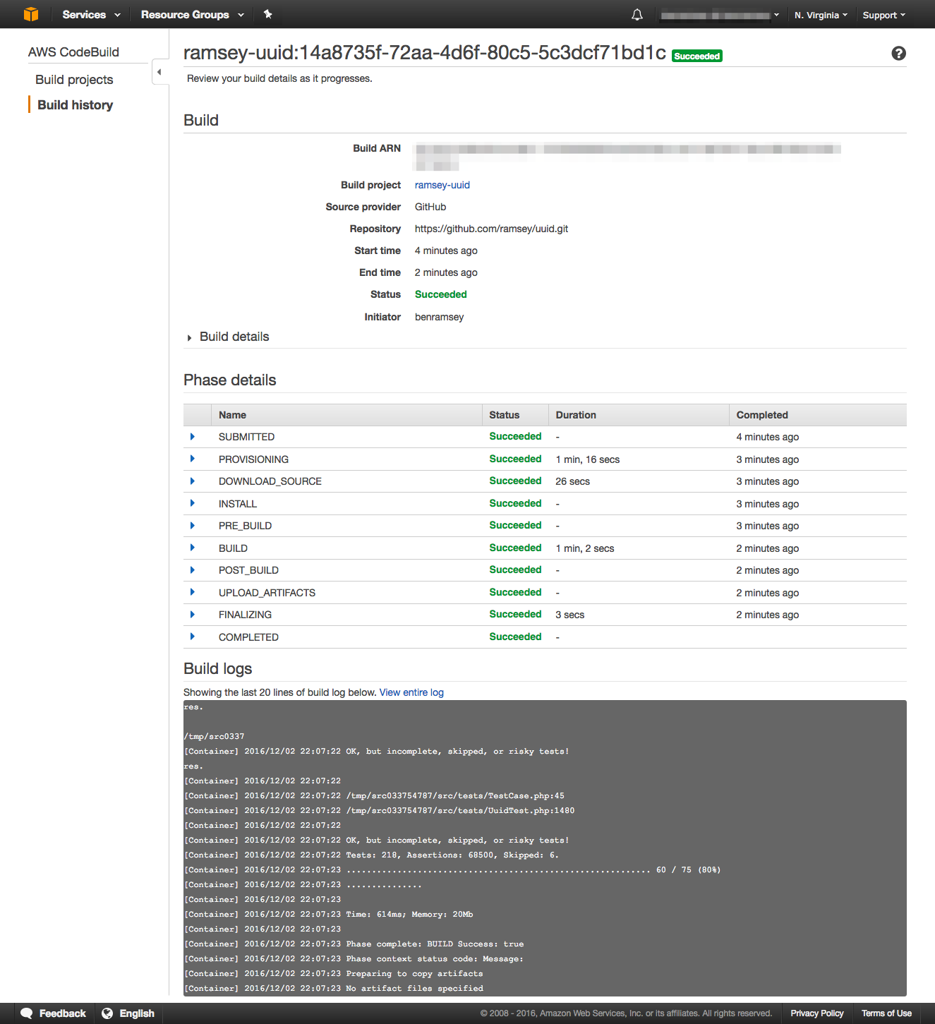The height and width of the screenshot is (1024, 935).
Task: Open the notifications bell icon
Action: [x=637, y=15]
